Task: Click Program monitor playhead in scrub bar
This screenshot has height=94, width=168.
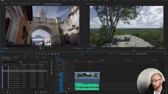Action: click(x=134, y=50)
